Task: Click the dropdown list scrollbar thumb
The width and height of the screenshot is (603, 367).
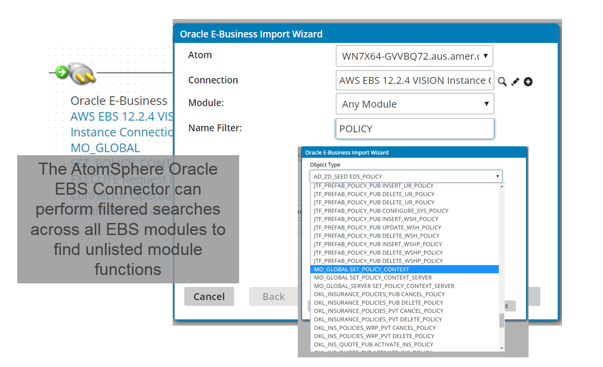Action: [x=502, y=321]
